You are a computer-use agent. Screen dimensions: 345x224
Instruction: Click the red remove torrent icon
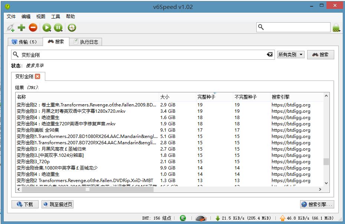(x=33, y=27)
